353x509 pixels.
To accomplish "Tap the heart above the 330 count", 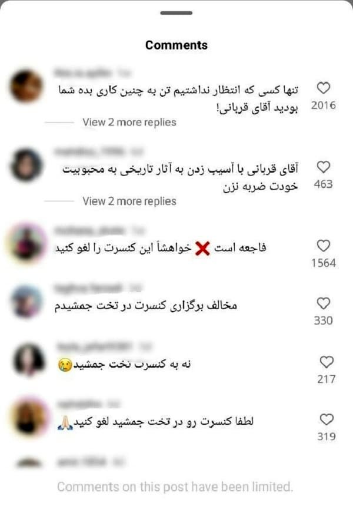I will click(x=323, y=303).
